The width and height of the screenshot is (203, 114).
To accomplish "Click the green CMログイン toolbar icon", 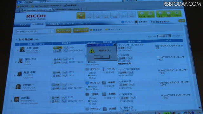I will pyautogui.click(x=150, y=14).
